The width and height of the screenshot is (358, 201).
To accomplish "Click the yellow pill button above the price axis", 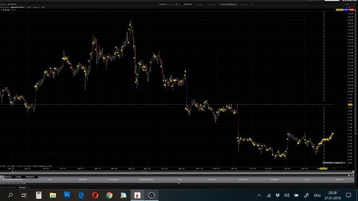I will [340, 10].
